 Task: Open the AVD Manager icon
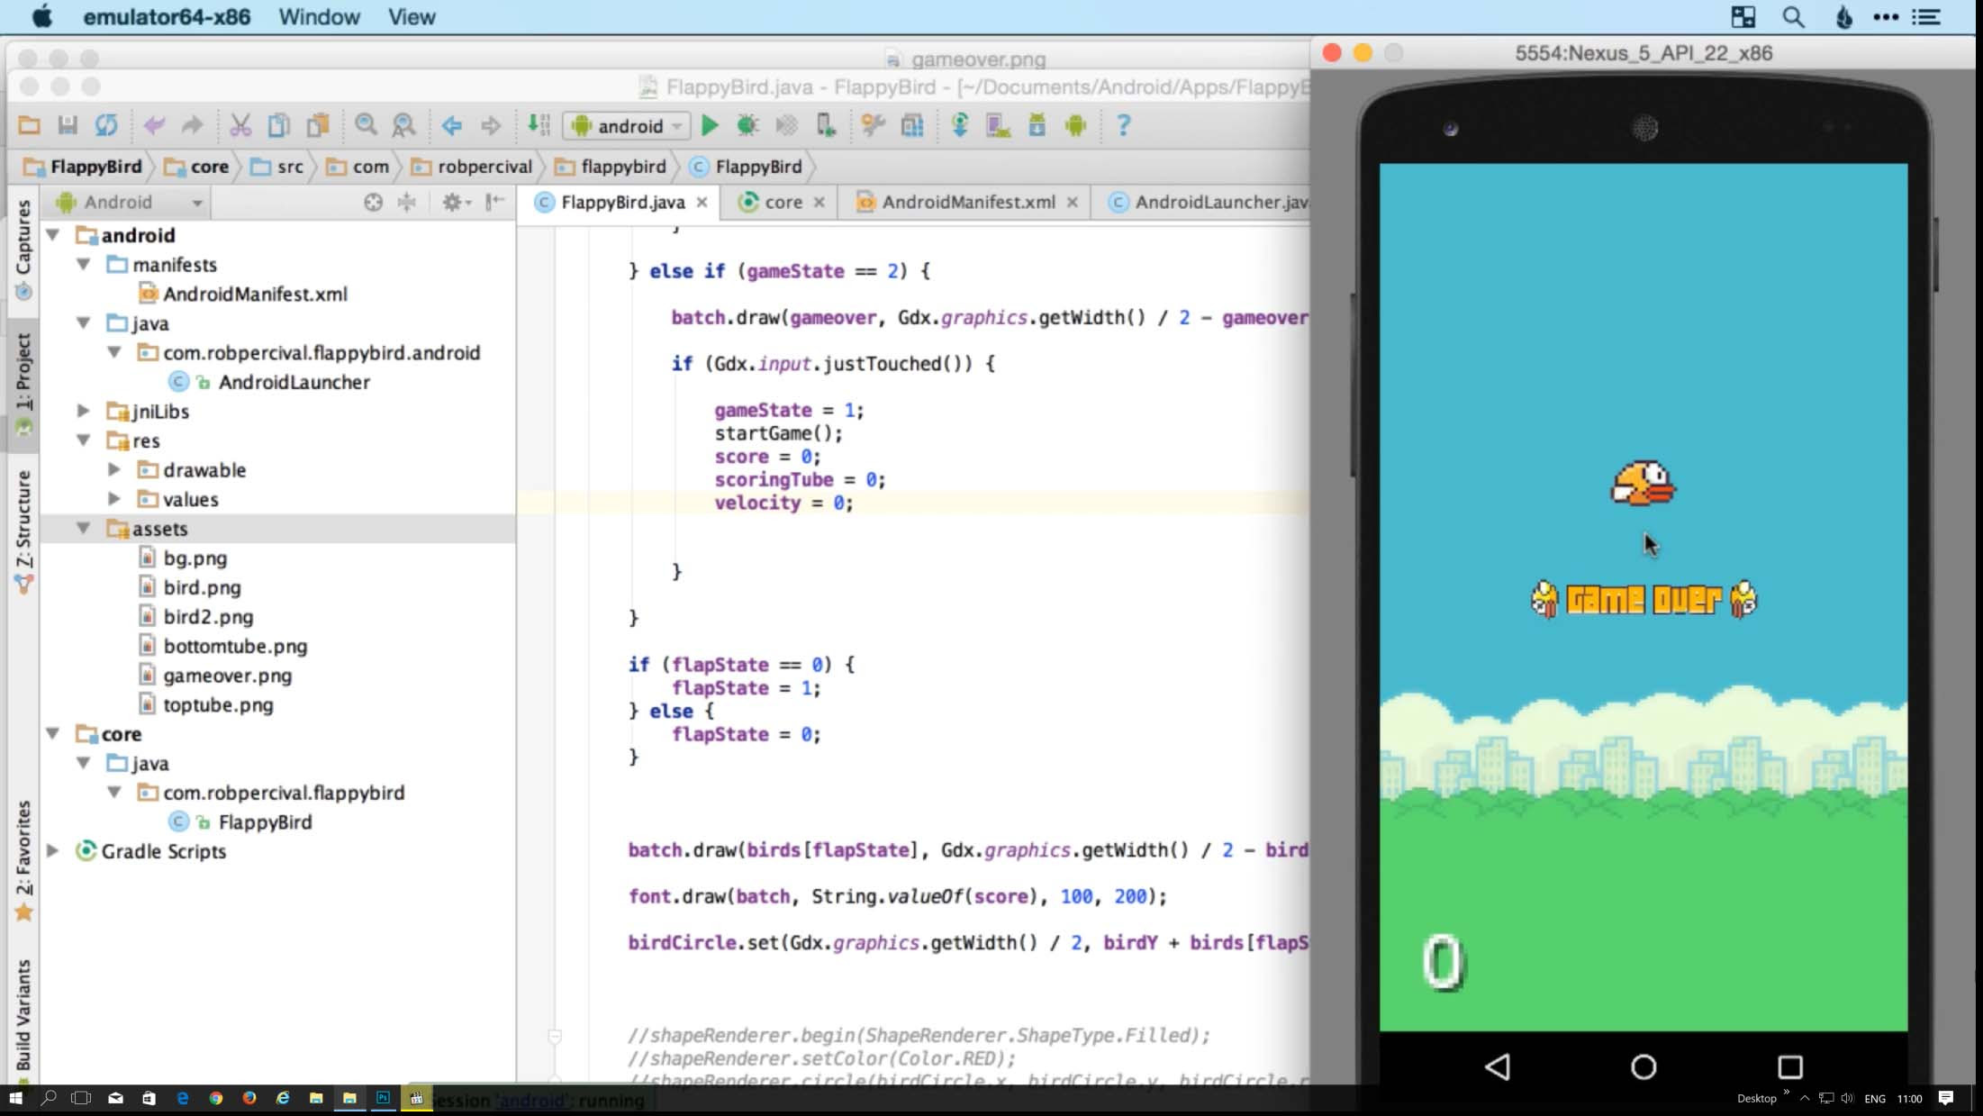[998, 125]
